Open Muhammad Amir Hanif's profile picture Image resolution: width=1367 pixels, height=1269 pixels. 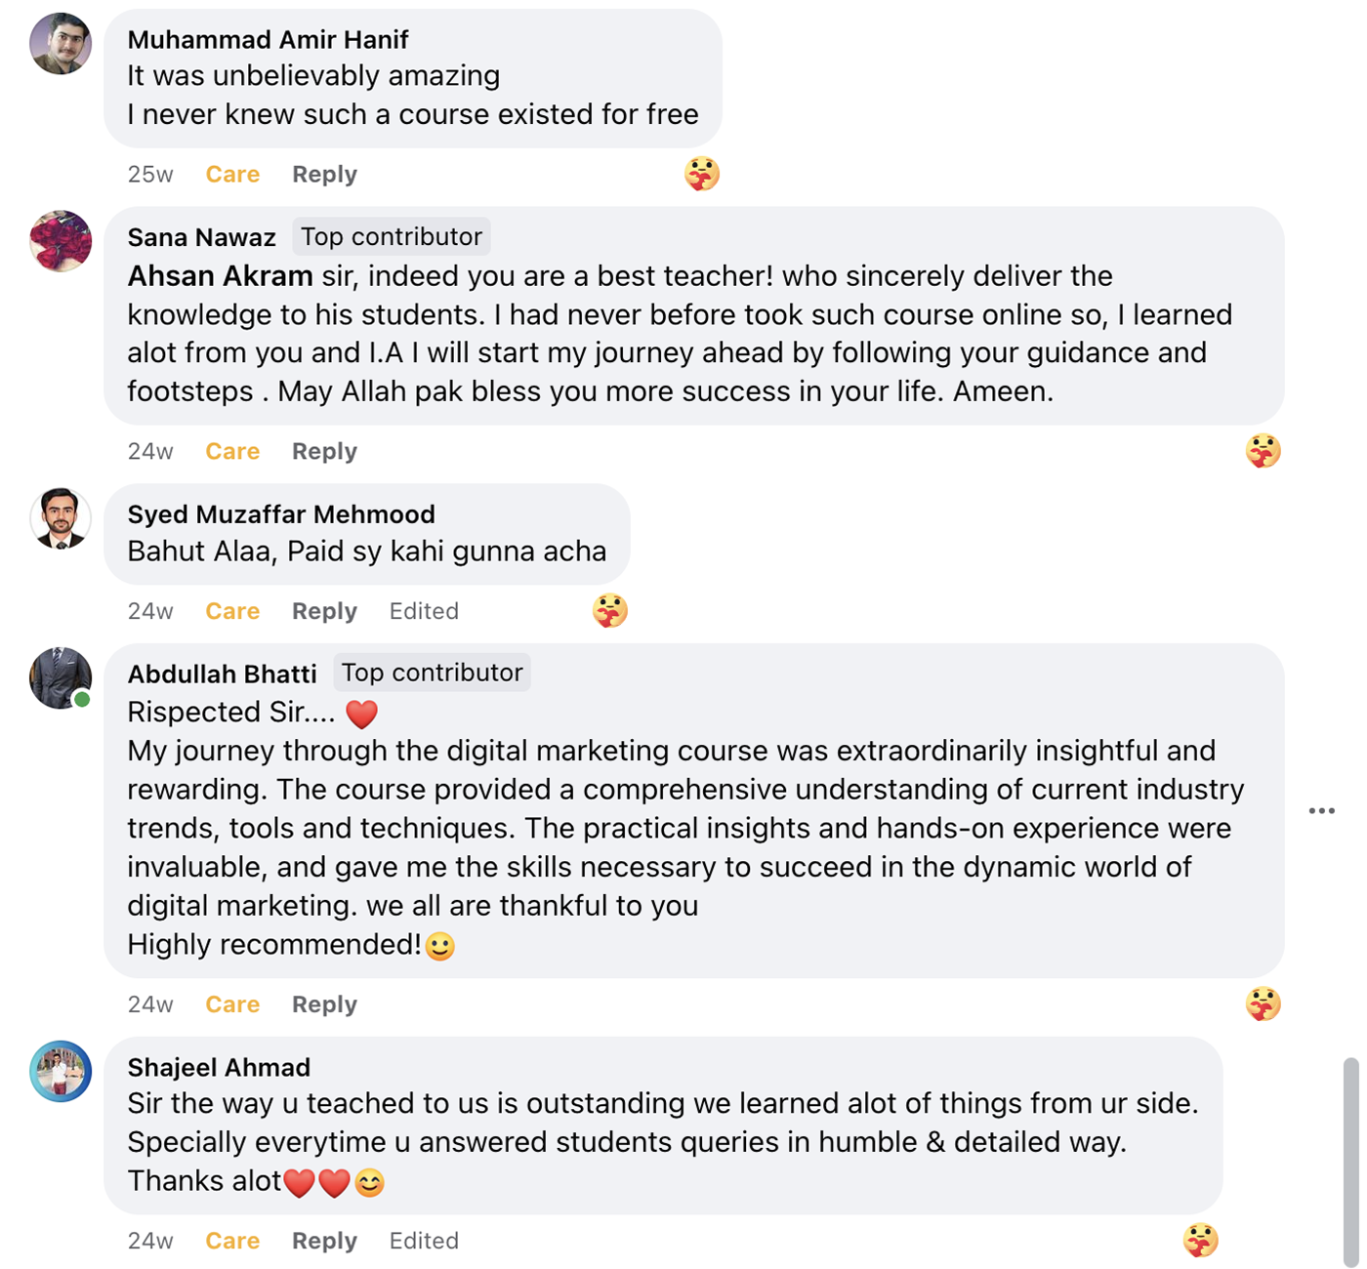(61, 44)
